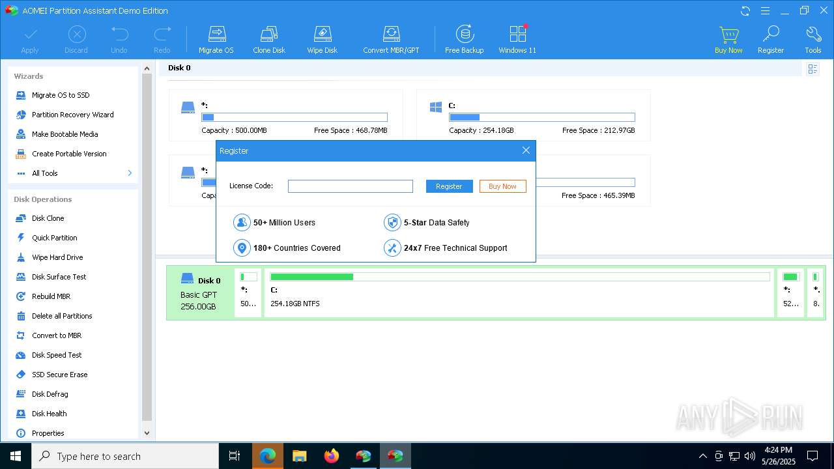Select C: 254.18GB NTFS partition bar
This screenshot has height=469, width=834.
pyautogui.click(x=520, y=292)
